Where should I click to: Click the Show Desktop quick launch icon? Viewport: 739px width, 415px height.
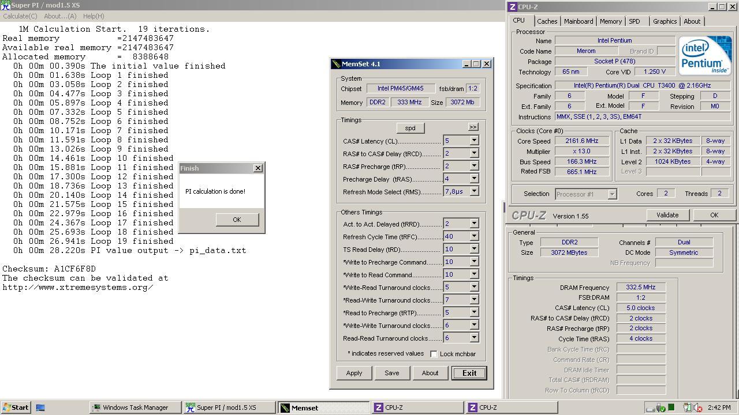tap(40, 408)
